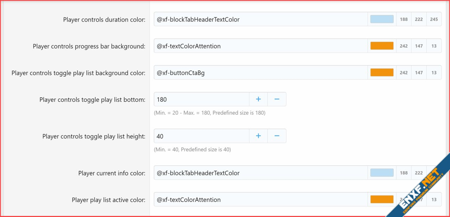Click minus for toggle play list height

click(x=277, y=136)
